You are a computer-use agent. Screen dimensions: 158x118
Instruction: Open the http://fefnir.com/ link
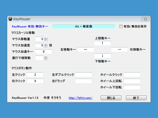coord(81,98)
